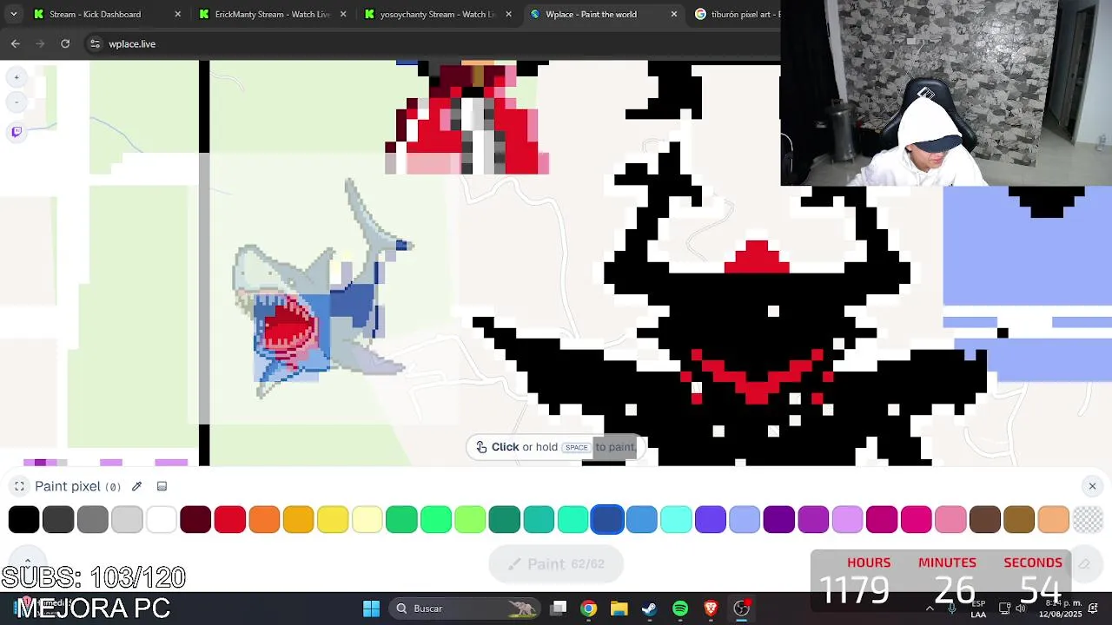The height and width of the screenshot is (625, 1112).
Task: Expand the Paint pixel panel fullscreen icon
Action: (19, 486)
